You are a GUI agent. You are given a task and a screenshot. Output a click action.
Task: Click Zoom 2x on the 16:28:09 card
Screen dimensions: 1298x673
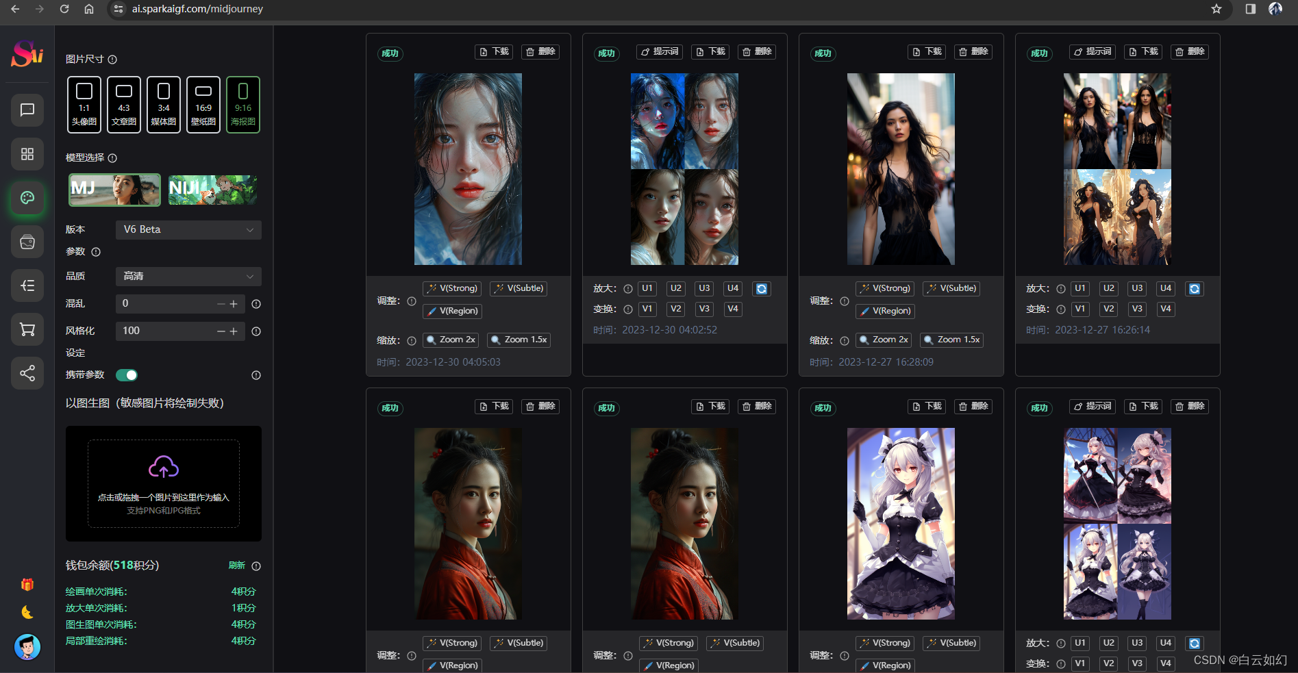[884, 340]
